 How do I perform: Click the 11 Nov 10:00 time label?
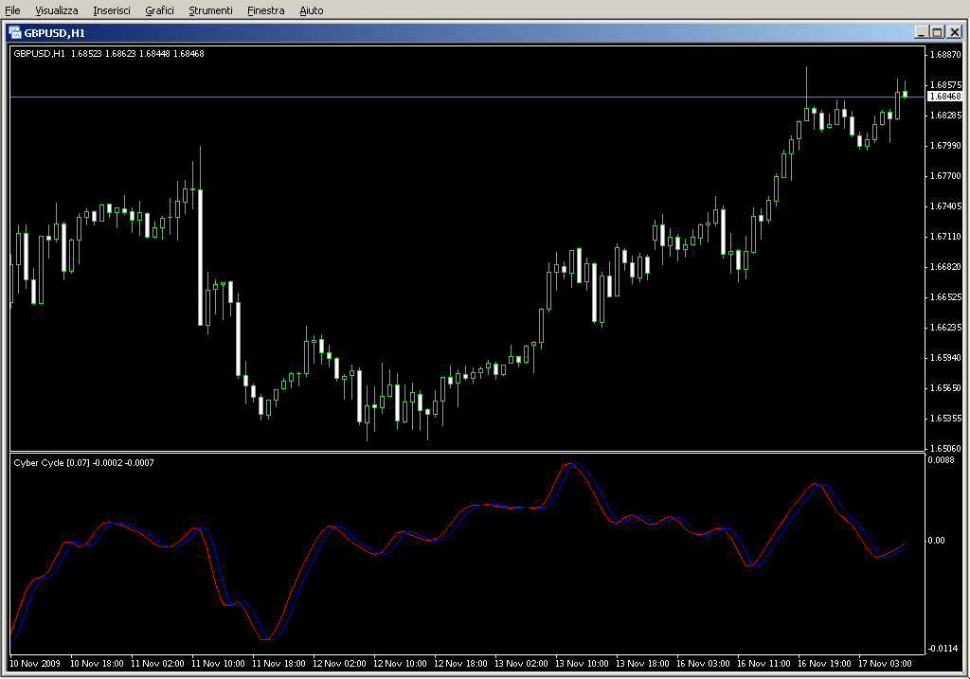click(x=219, y=664)
